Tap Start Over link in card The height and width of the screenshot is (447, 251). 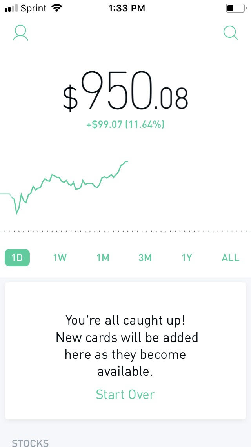(x=125, y=395)
